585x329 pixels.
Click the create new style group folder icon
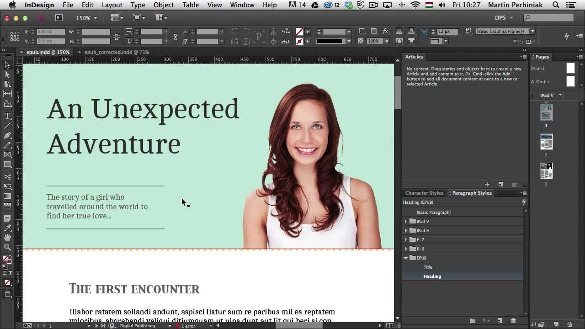click(473, 321)
